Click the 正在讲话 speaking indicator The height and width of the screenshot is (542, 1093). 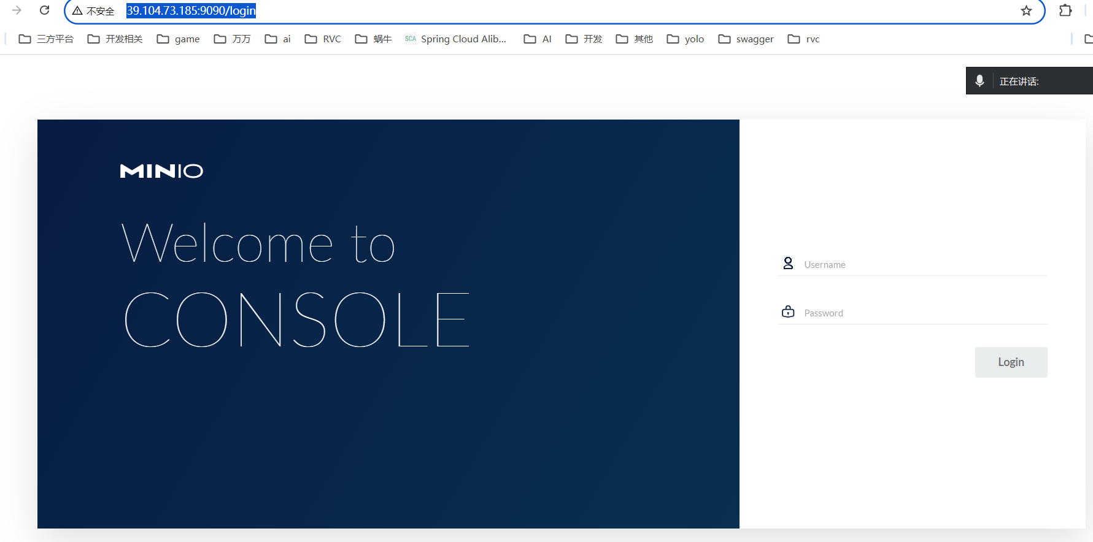pyautogui.click(x=1019, y=82)
